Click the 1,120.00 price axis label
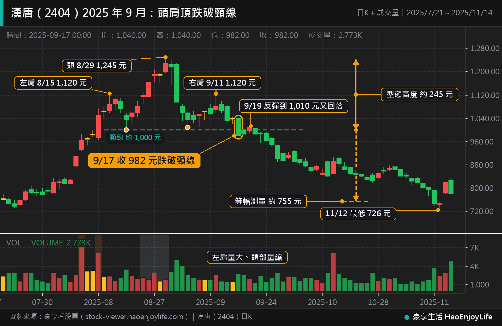Viewport: 502px width, 326px height. pos(484,95)
